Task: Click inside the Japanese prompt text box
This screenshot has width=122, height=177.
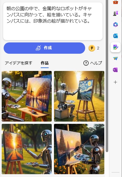Action: (53, 21)
